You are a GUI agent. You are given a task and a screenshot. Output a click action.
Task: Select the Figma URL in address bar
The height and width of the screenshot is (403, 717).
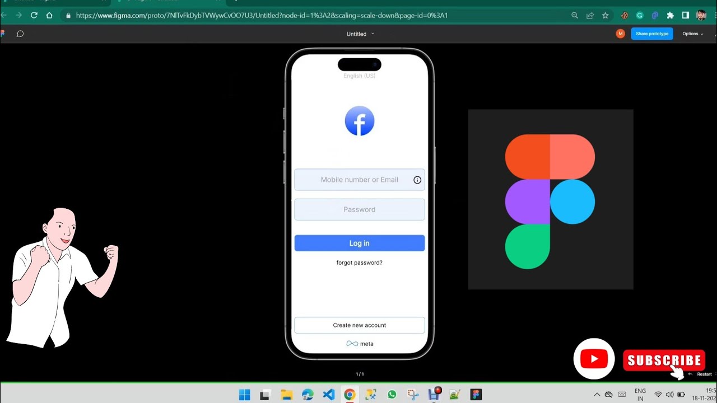[262, 16]
